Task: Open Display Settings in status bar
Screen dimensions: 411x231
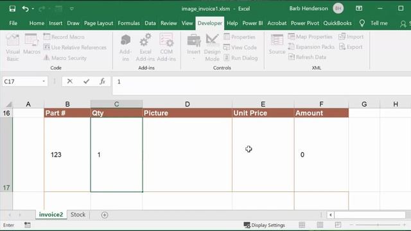Action: (x=264, y=225)
